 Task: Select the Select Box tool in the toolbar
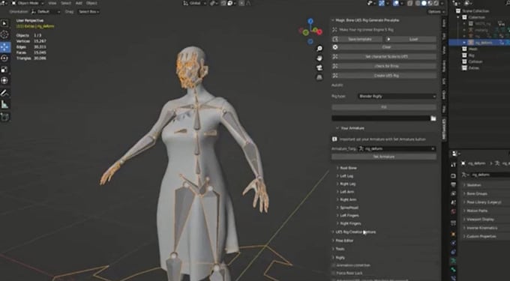click(x=4, y=24)
